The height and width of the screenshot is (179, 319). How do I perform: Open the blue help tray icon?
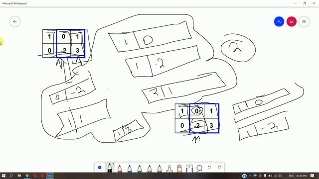click(x=245, y=176)
